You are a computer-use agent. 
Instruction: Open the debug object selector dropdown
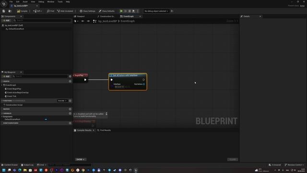click(x=156, y=11)
